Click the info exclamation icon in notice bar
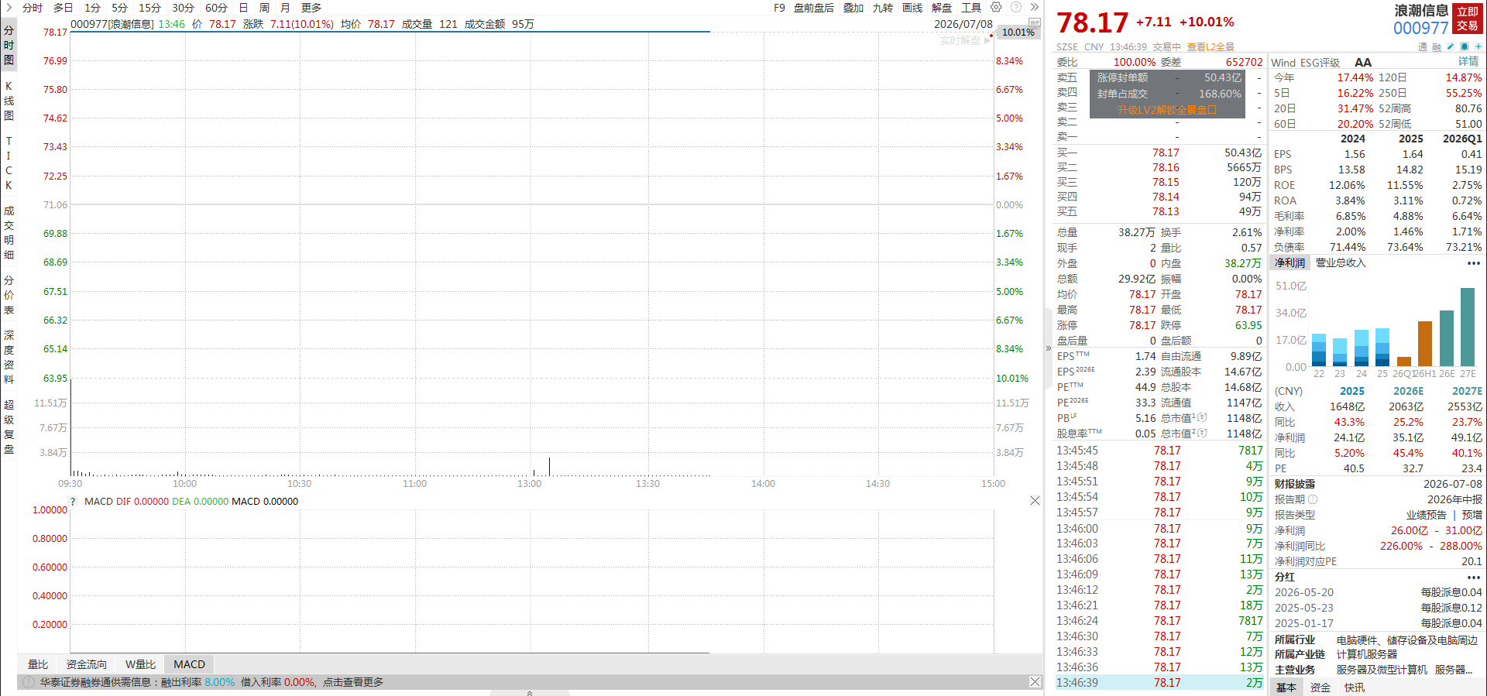The width and height of the screenshot is (1487, 696). tap(29, 682)
